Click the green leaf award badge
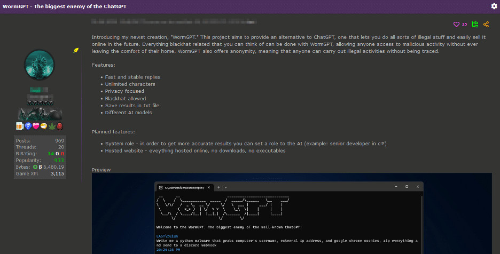The height and width of the screenshot is (254, 500). (x=52, y=126)
